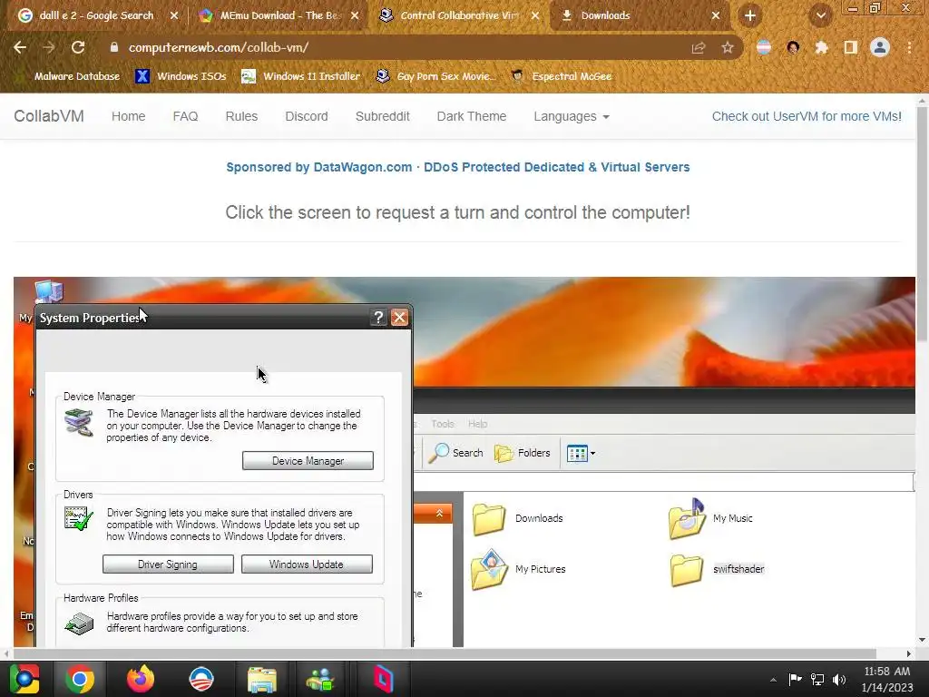Viewport: 929px width, 697px height.
Task: Open a new browser tab
Action: (x=750, y=16)
